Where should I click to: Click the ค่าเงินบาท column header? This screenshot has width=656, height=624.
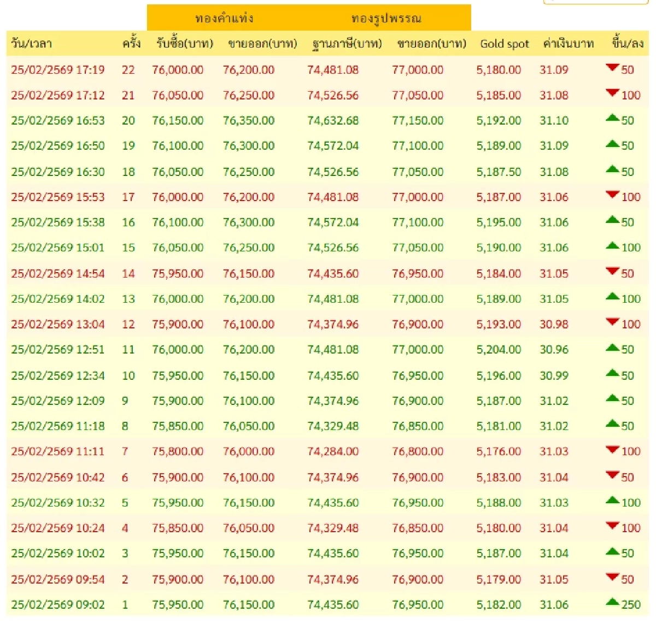pyautogui.click(x=568, y=44)
